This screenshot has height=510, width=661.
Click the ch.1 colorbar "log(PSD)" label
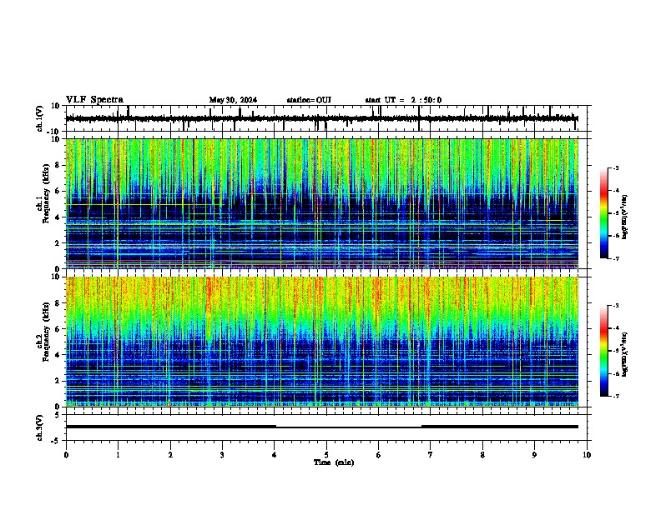pyautogui.click(x=625, y=217)
